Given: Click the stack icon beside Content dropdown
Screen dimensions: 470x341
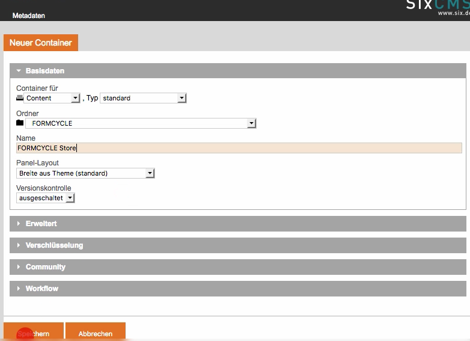Looking at the screenshot, I should point(20,98).
